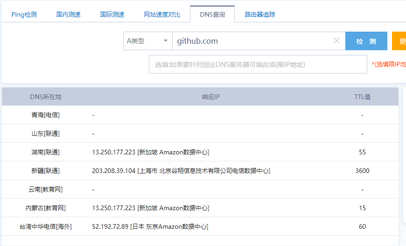Select the 湖南[联通] row label
The width and height of the screenshot is (406, 246).
coord(46,153)
